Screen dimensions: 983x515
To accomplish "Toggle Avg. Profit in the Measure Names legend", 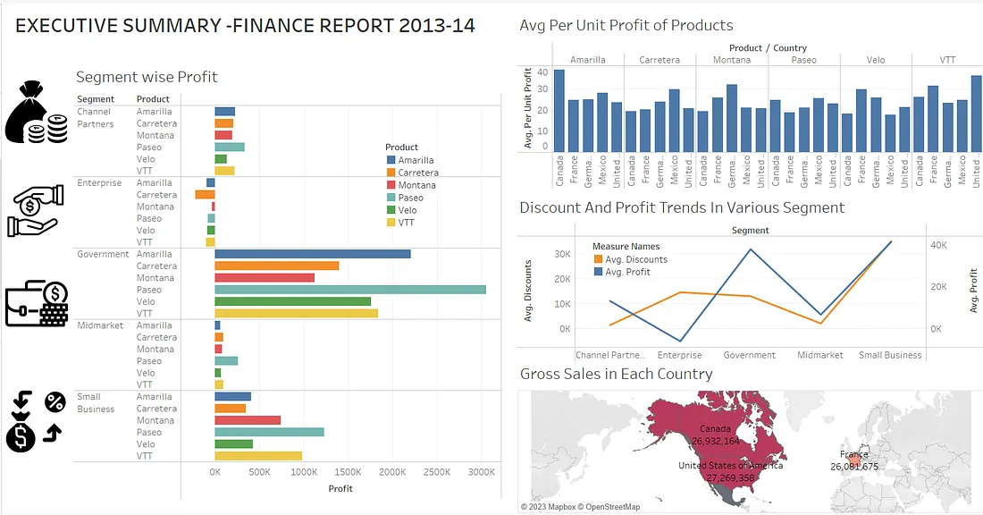I will click(626, 272).
